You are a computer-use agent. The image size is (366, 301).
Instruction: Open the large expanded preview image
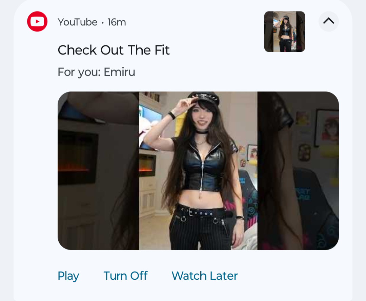198,171
